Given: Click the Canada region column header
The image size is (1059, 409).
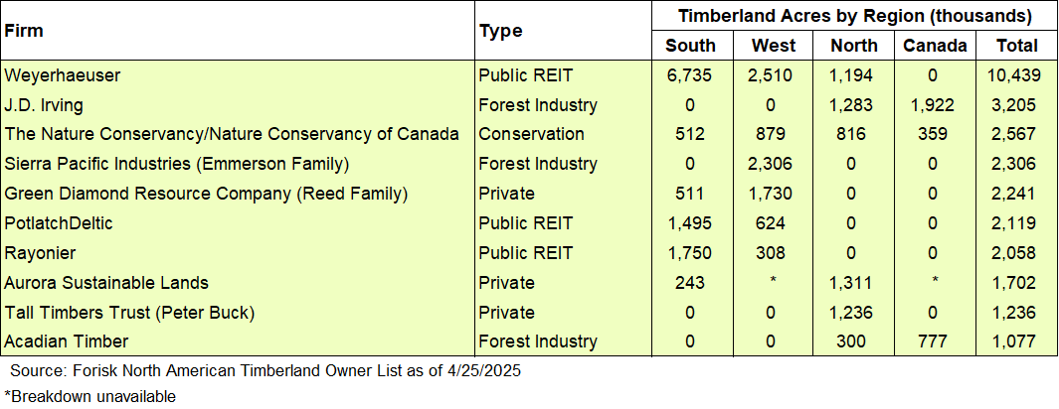Looking at the screenshot, I should point(935,45).
